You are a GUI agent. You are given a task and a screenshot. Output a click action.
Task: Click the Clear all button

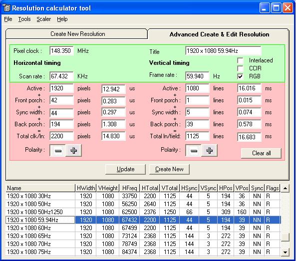tap(261, 153)
